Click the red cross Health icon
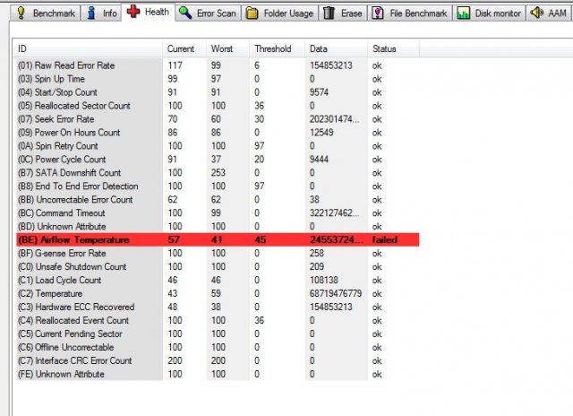 pos(133,13)
